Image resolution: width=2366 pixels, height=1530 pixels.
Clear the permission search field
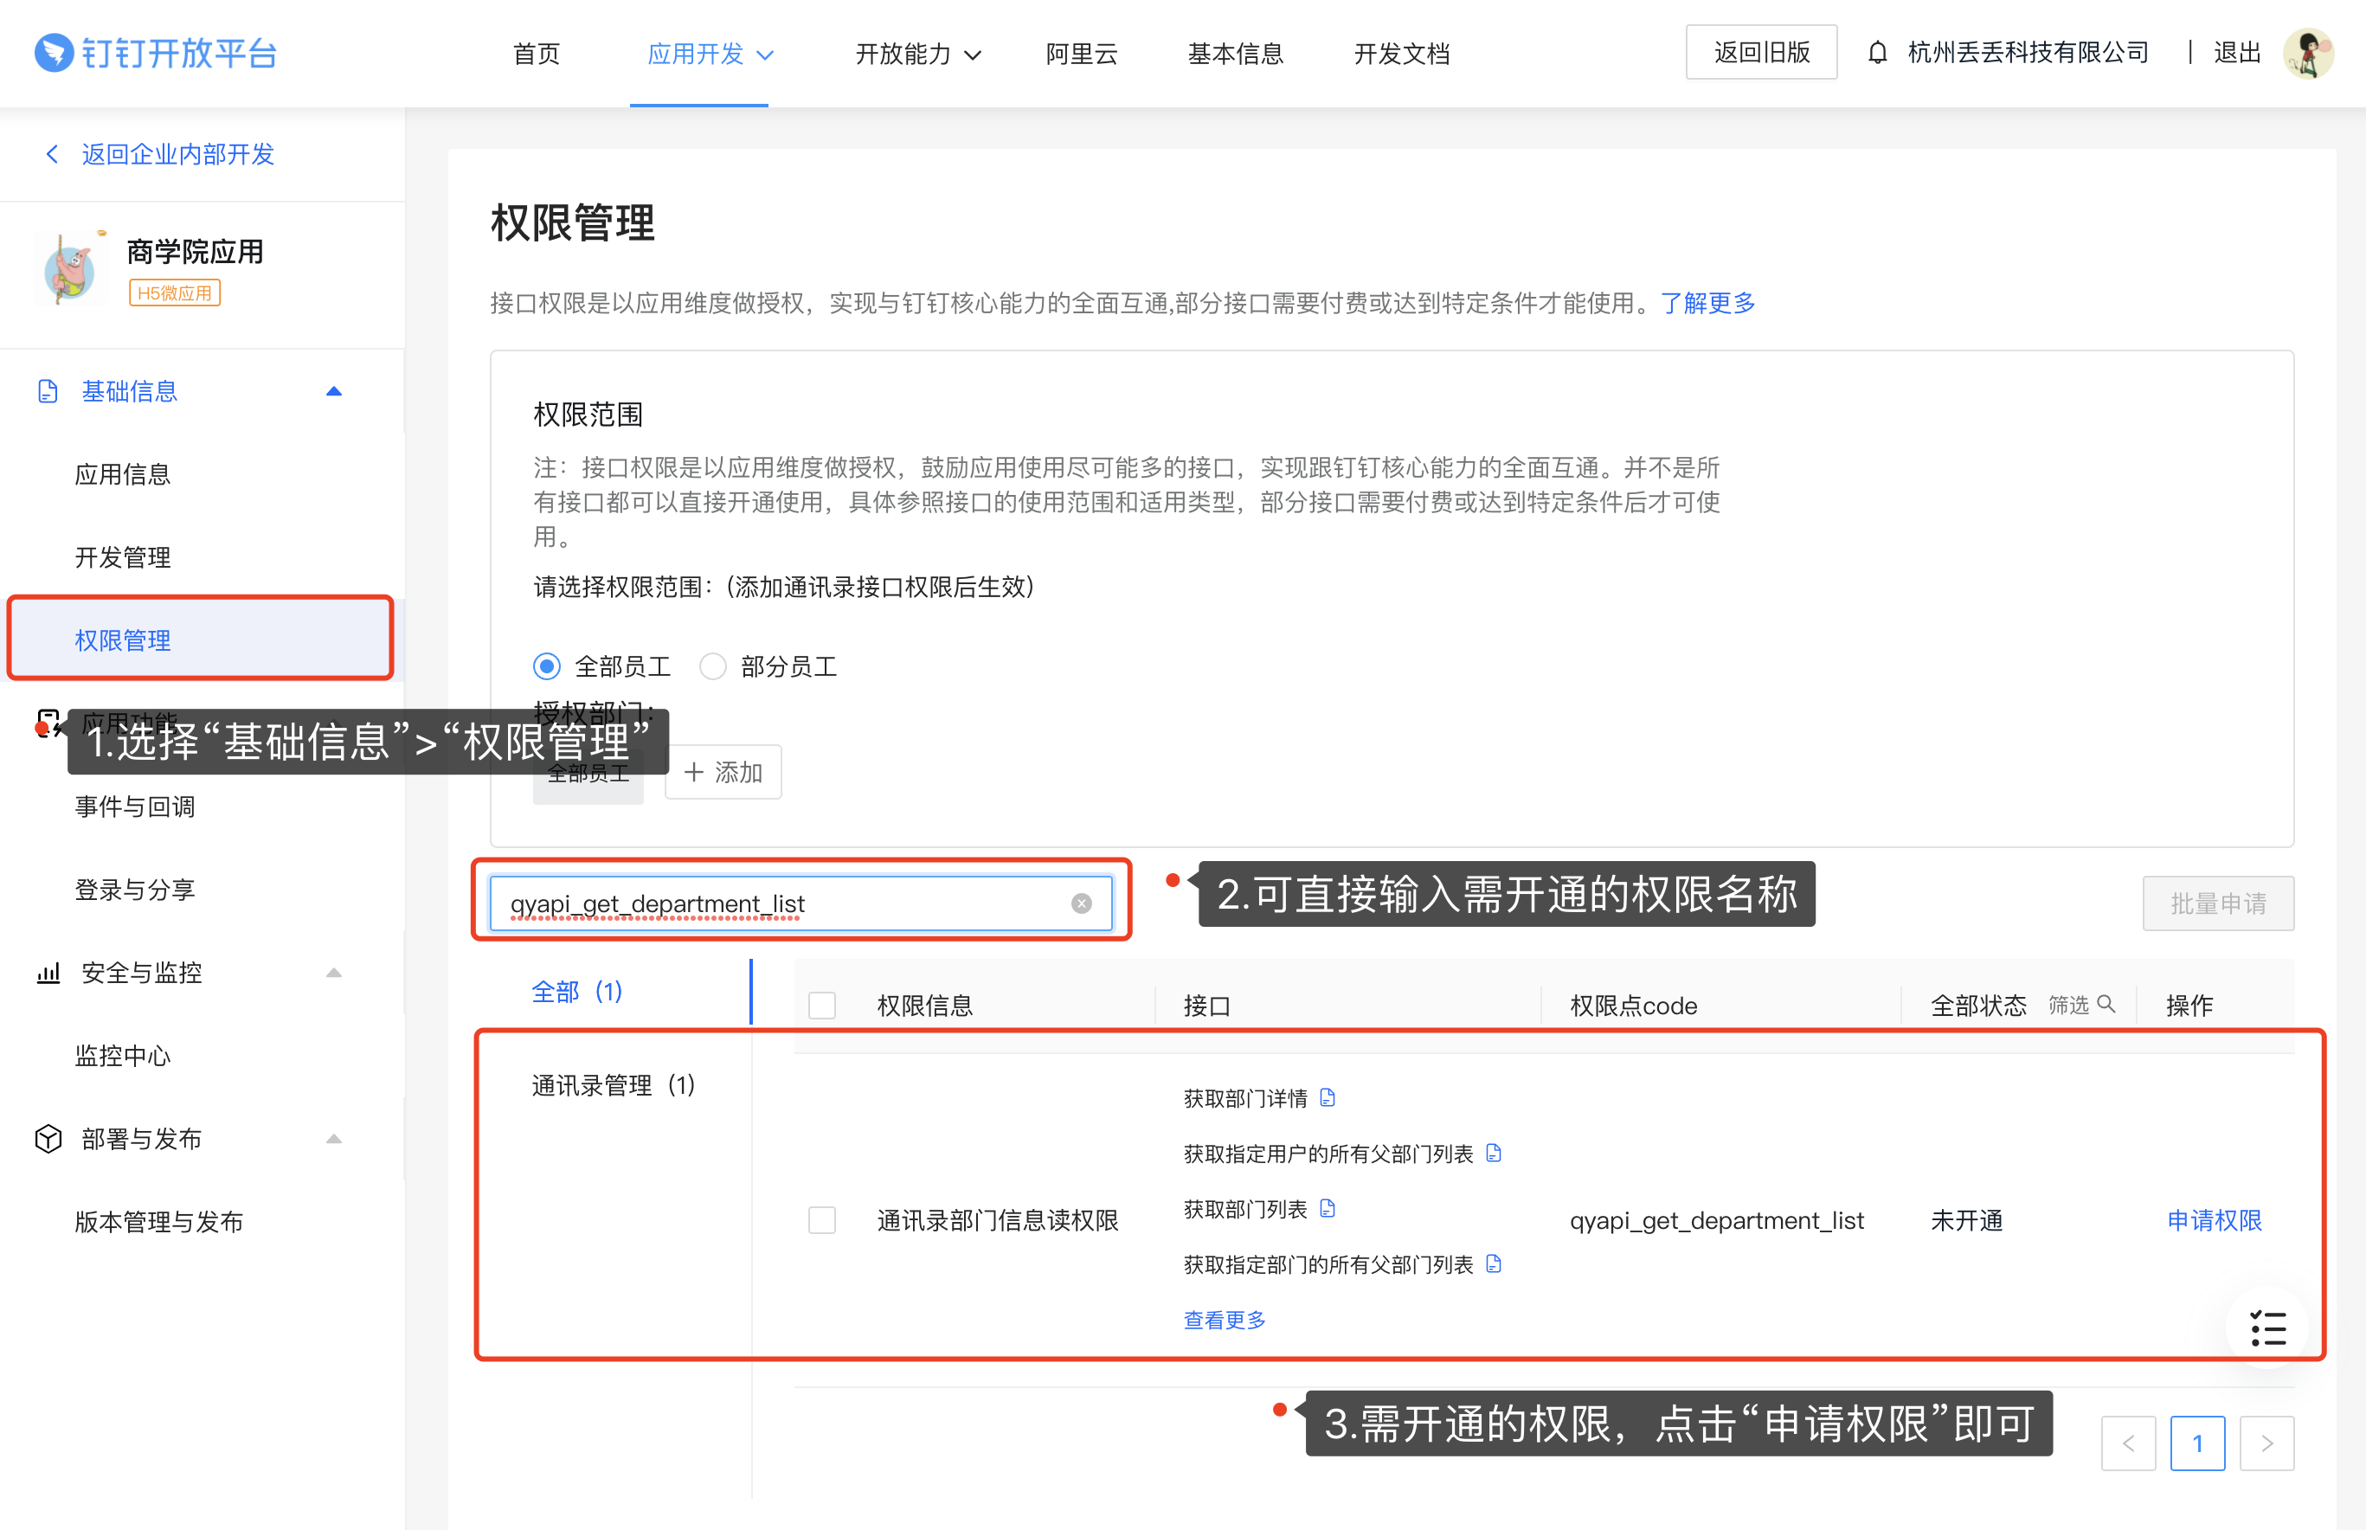click(x=1081, y=903)
